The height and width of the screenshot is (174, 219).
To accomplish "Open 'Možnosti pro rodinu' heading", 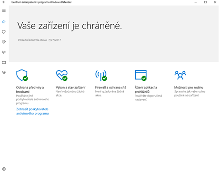I will tap(189, 87).
